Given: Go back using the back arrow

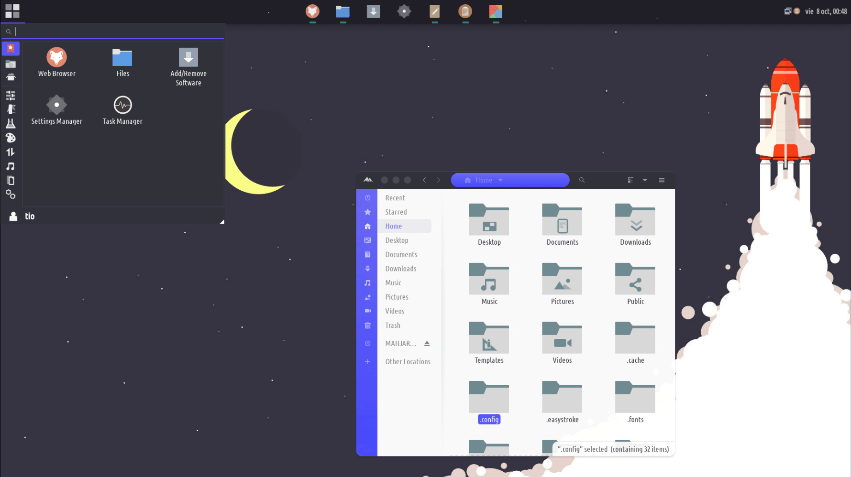Looking at the screenshot, I should tap(424, 180).
